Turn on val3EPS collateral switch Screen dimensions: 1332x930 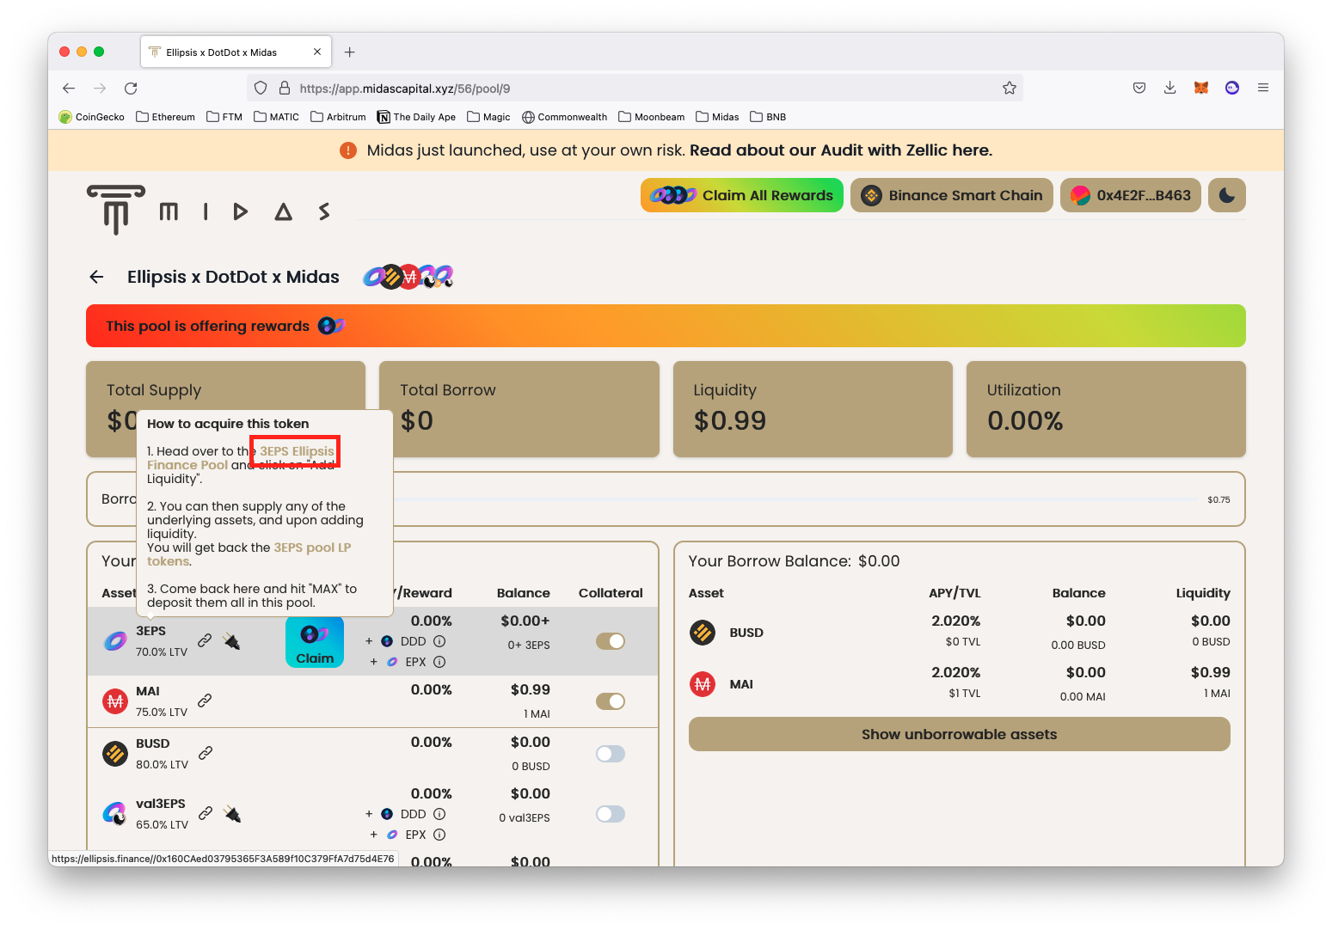coord(611,814)
